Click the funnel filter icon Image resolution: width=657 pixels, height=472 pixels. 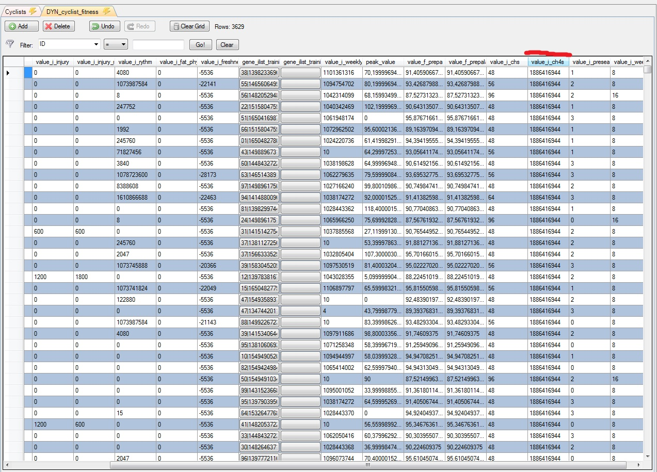click(9, 44)
